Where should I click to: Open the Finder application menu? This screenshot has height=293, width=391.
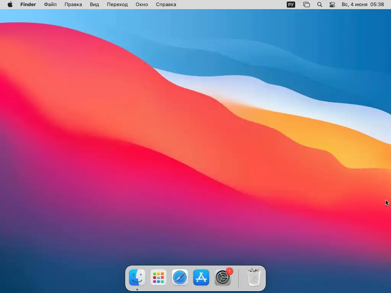28,5
